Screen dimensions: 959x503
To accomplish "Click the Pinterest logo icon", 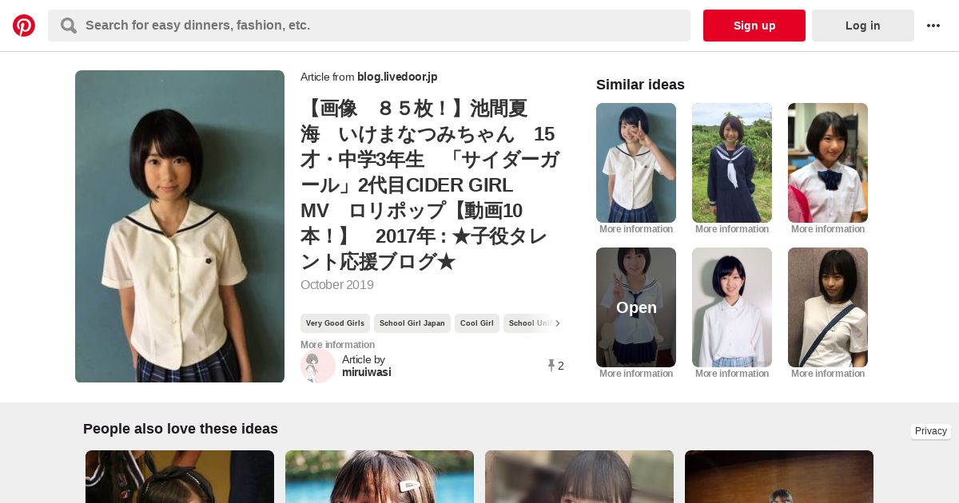I will pos(24,26).
